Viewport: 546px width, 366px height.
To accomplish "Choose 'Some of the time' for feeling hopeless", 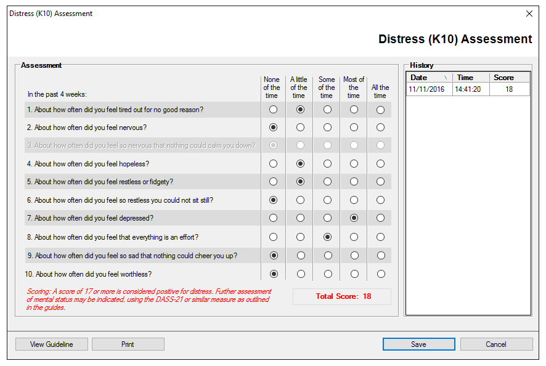I will [x=327, y=164].
